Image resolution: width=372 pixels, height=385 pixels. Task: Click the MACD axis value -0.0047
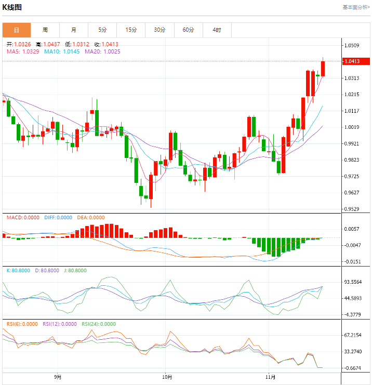pos(352,245)
